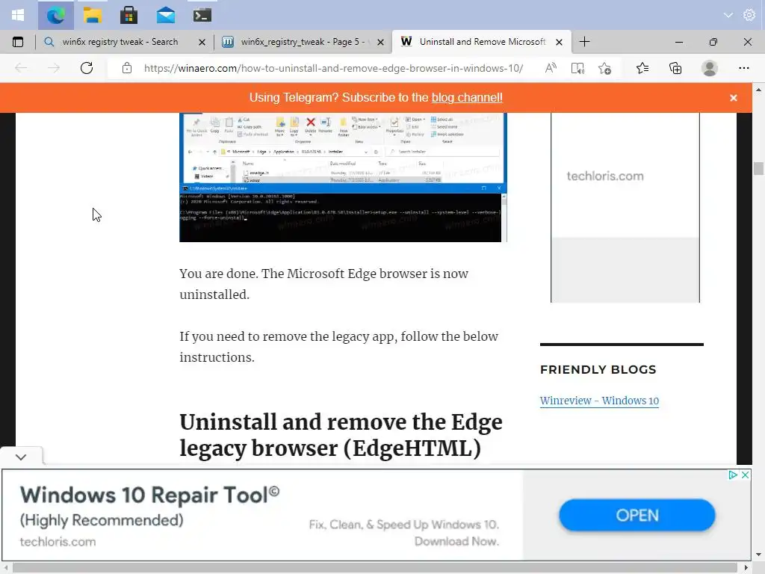Image resolution: width=765 pixels, height=574 pixels.
Task: Click the techloris.com sidebar ad
Action: 625,207
